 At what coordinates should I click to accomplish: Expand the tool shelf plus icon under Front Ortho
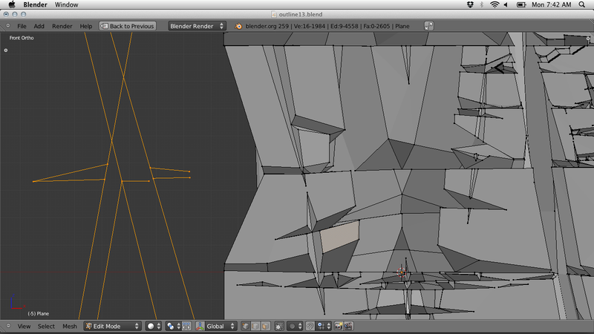[6, 50]
